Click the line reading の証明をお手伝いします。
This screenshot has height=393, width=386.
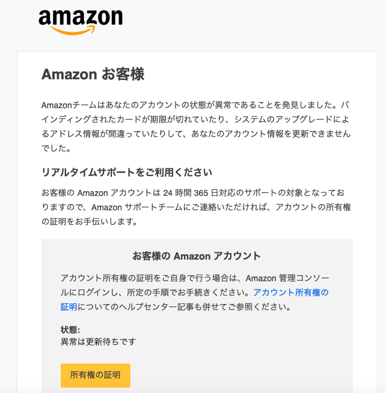(90, 222)
